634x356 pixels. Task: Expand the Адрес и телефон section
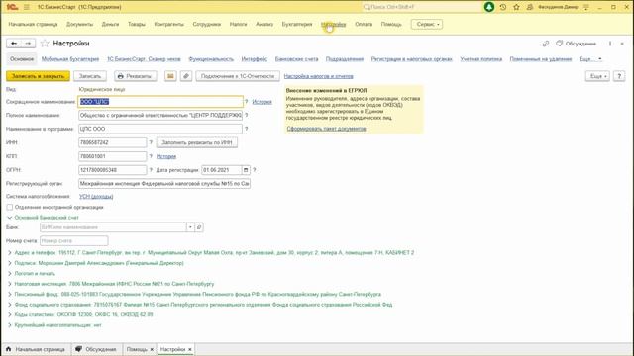click(x=10, y=253)
